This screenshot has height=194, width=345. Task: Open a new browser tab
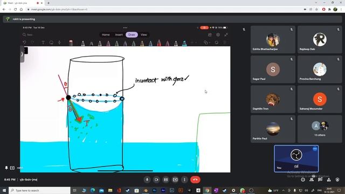49,3
